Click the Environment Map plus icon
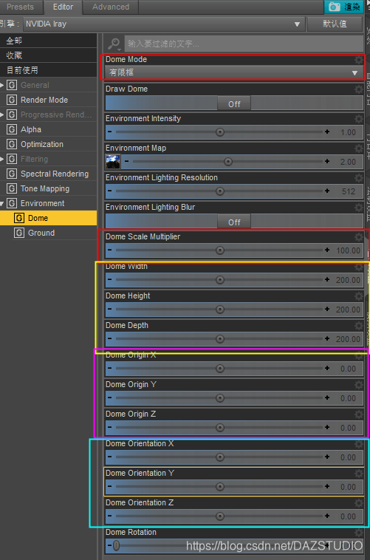The height and width of the screenshot is (560, 370). pyautogui.click(x=327, y=162)
